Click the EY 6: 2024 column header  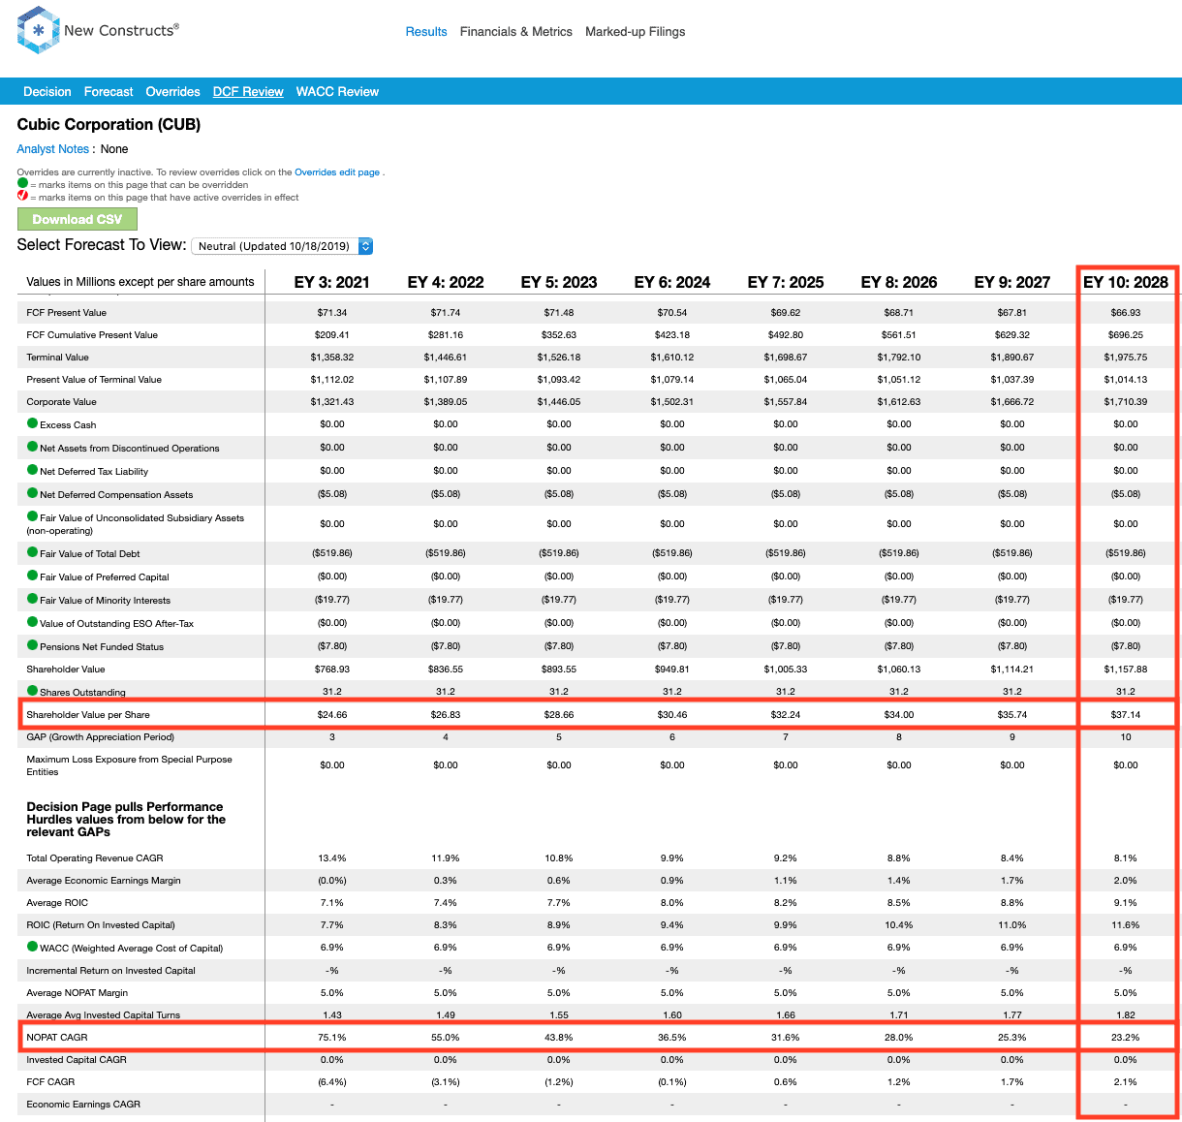(x=672, y=282)
